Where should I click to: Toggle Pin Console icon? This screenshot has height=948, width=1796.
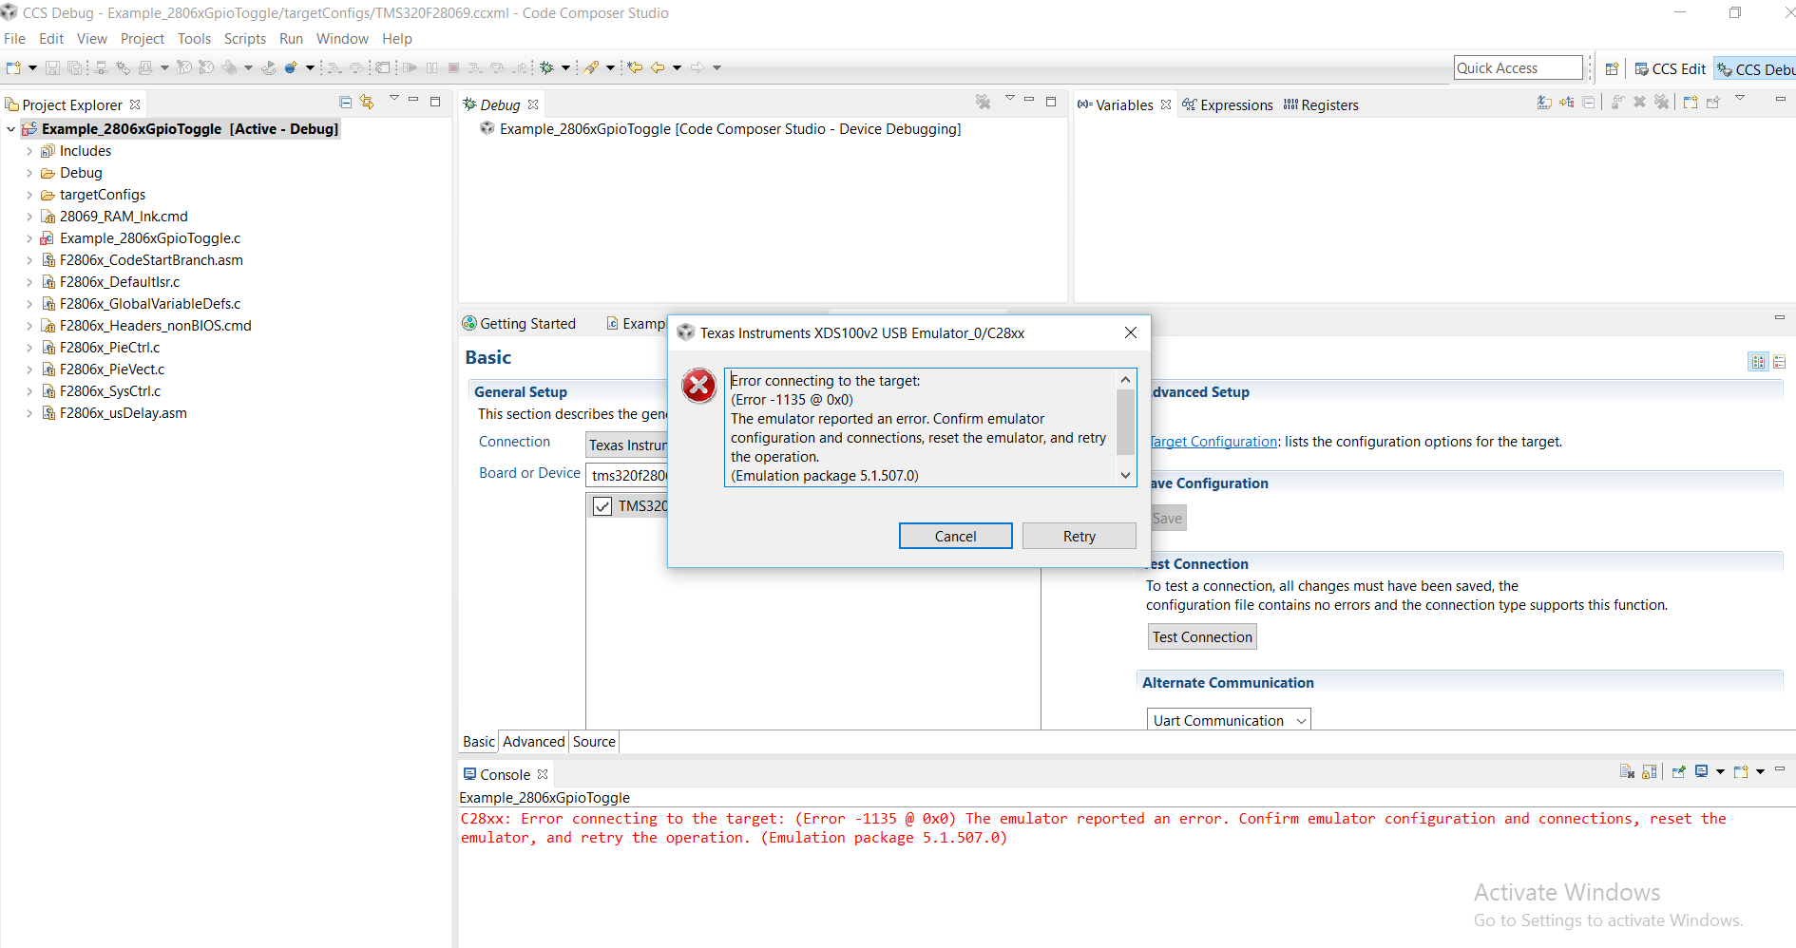coord(1678,771)
